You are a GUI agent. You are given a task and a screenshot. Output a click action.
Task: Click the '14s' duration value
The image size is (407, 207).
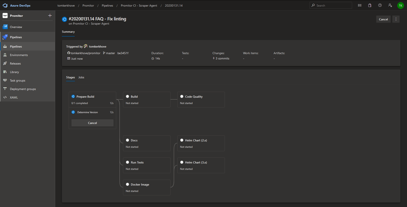coord(158,58)
